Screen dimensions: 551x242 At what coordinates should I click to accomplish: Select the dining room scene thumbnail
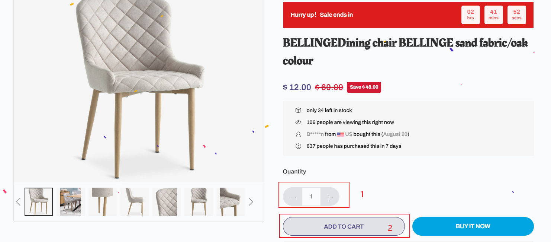71,202
